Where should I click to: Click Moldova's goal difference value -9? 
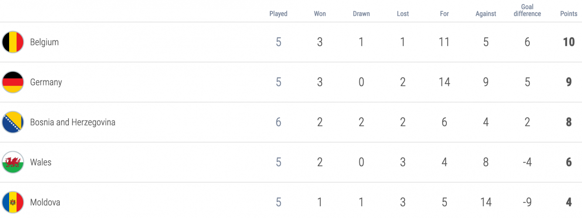click(527, 202)
